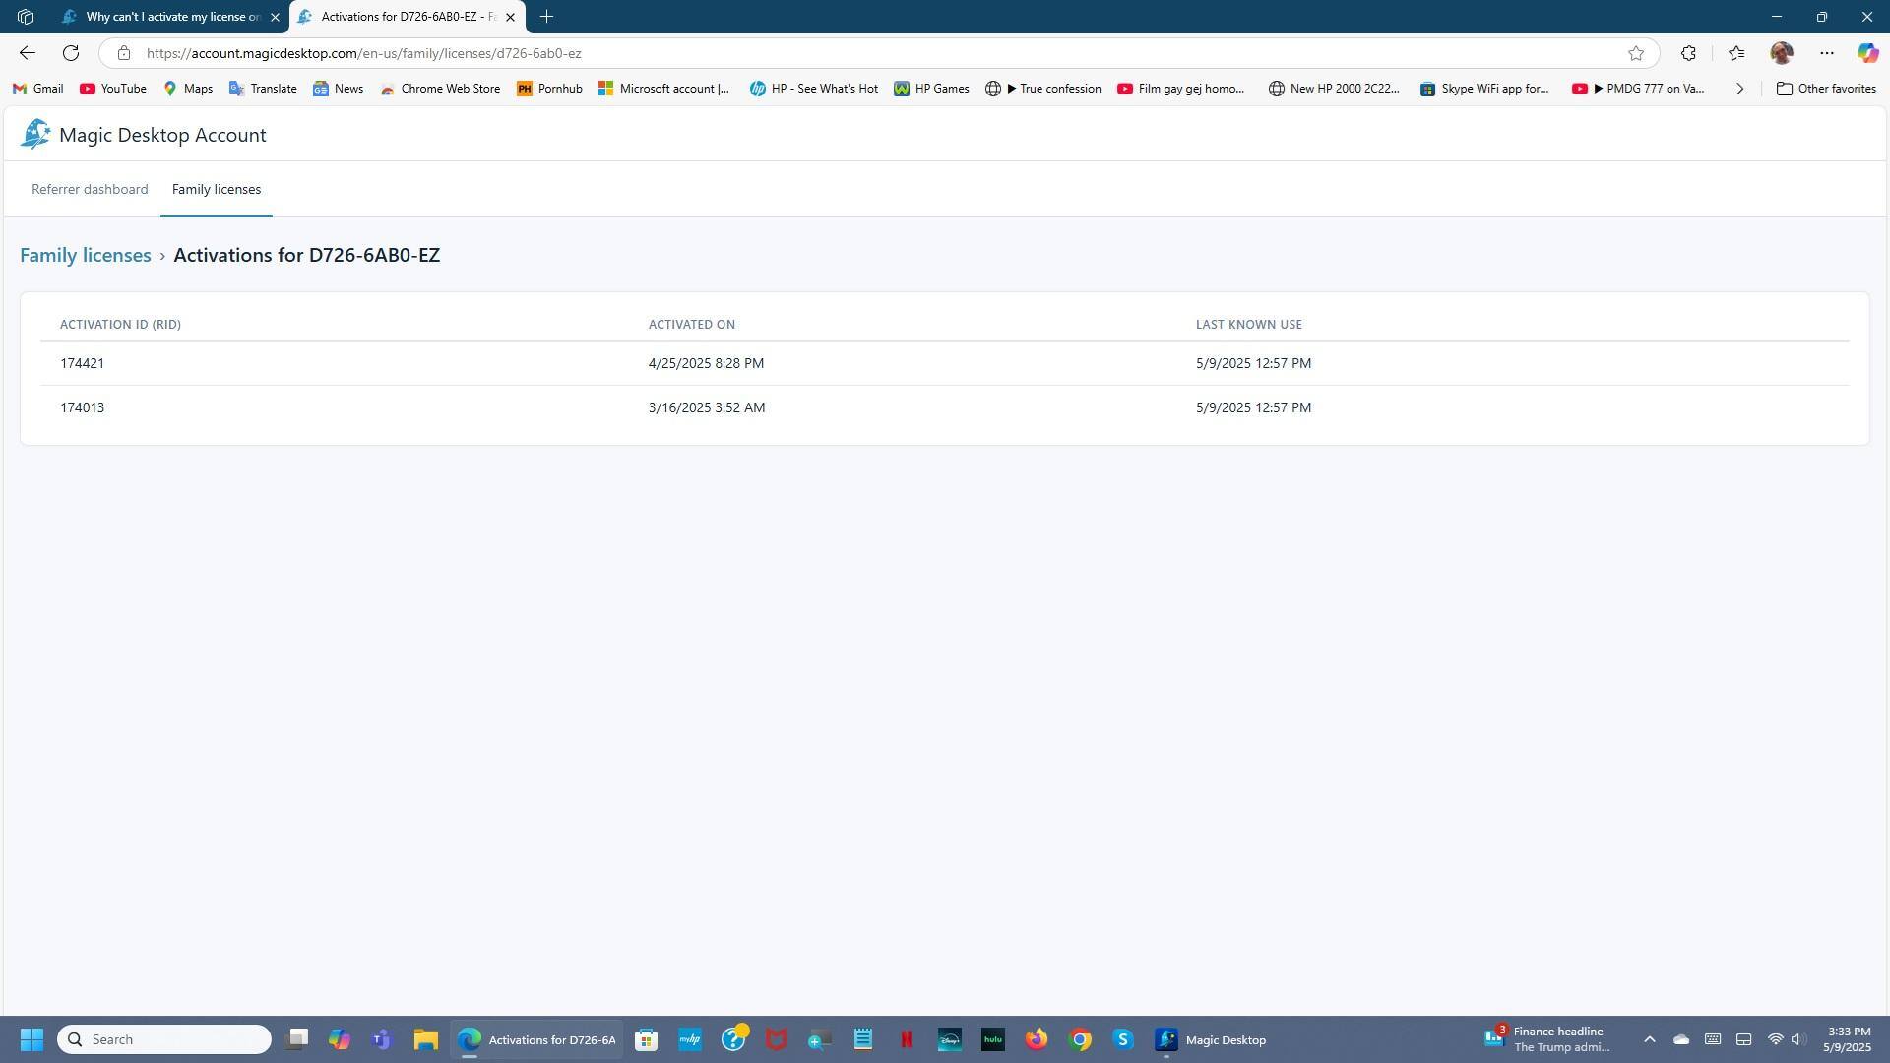The height and width of the screenshot is (1063, 1890).
Task: Go to the Family licenses breadcrumb link
Action: click(86, 255)
